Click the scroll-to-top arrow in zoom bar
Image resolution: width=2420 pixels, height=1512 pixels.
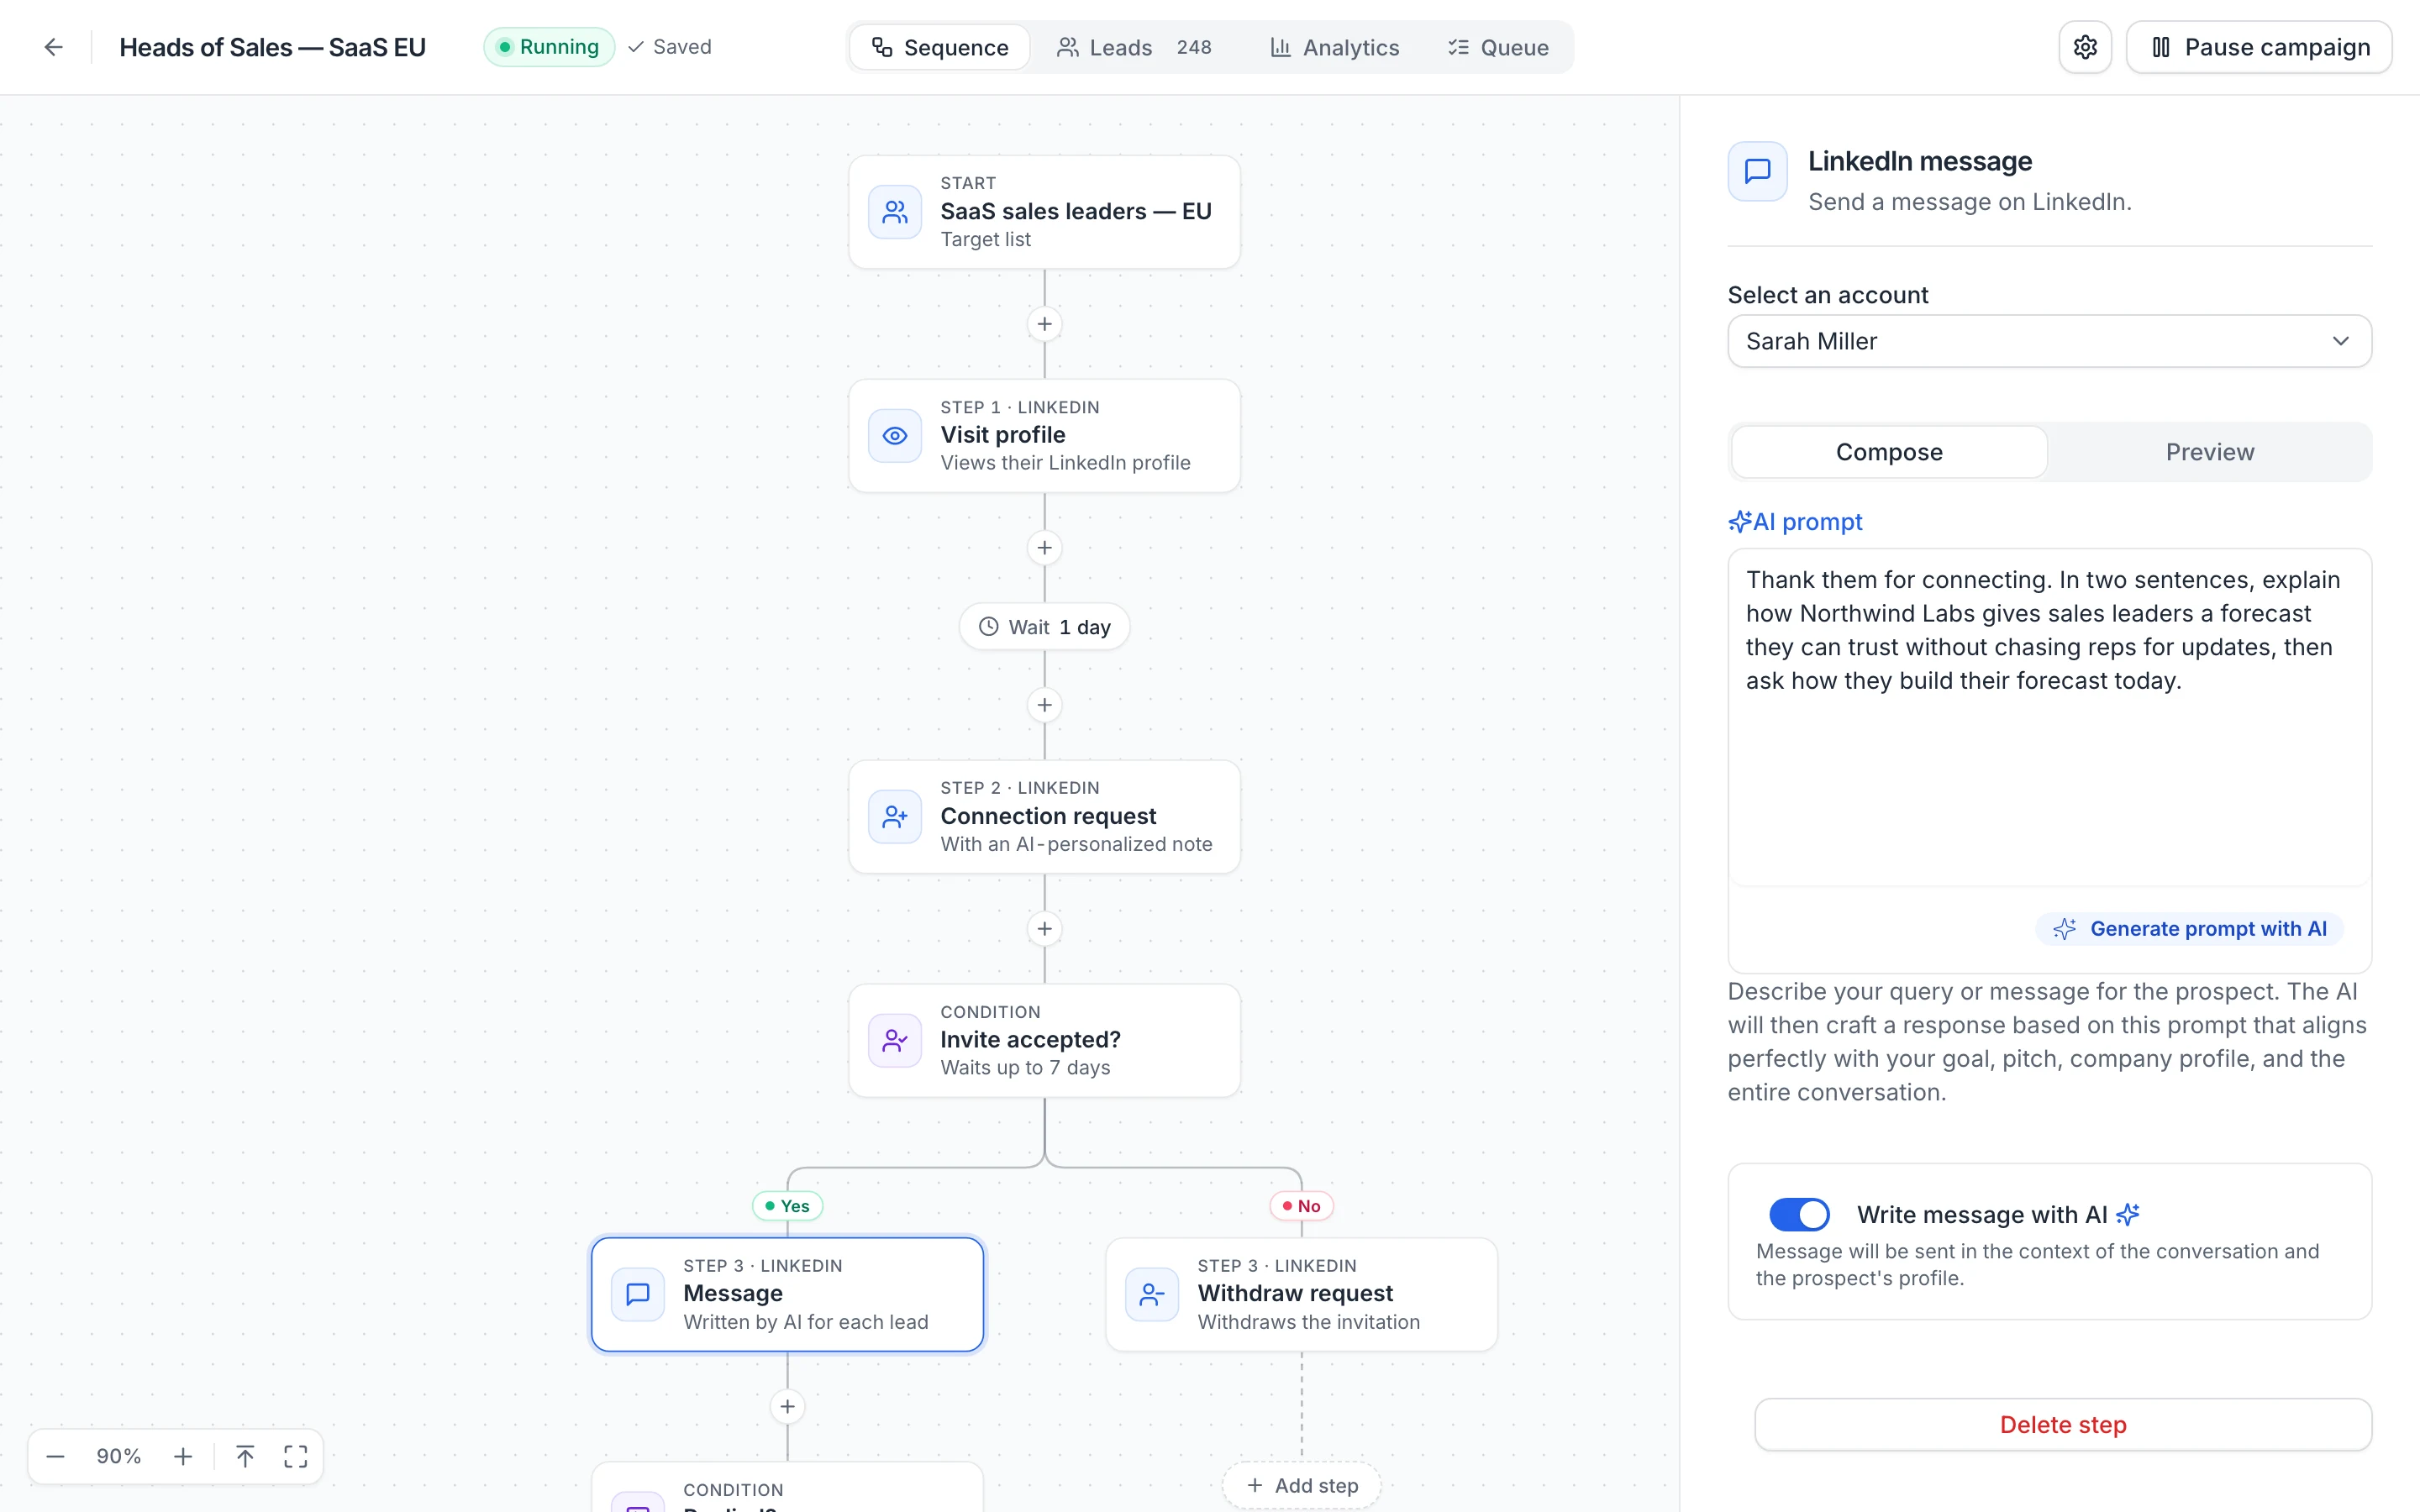pos(245,1456)
